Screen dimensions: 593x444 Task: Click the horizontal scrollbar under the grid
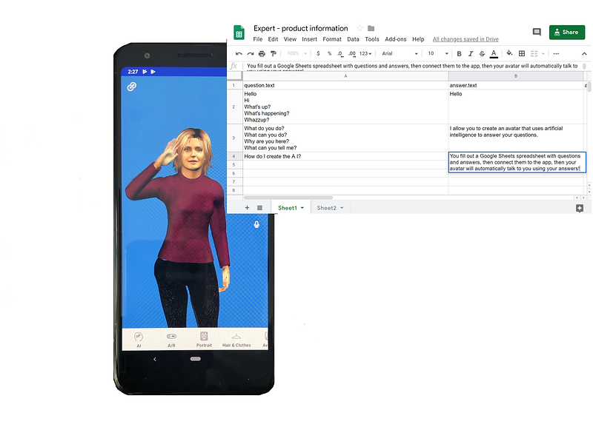point(288,198)
